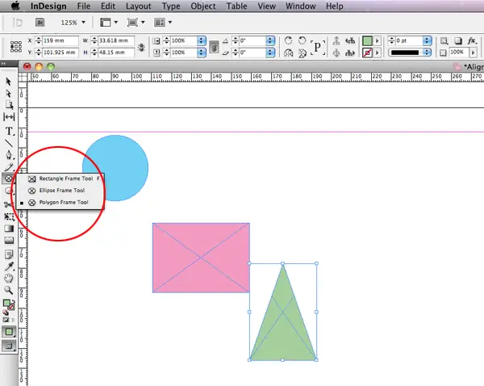Select the Line tool
The height and width of the screenshot is (386, 484).
[x=9, y=143]
